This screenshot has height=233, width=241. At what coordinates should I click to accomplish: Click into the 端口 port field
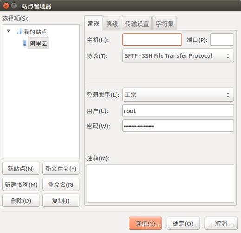click(x=222, y=40)
